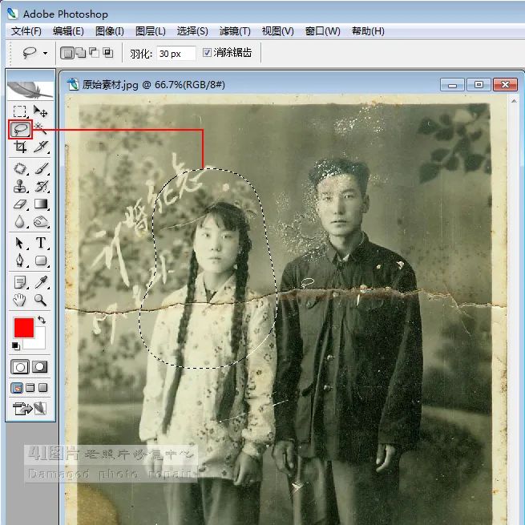Select the Lasso tool in the toolbox

pyautogui.click(x=20, y=129)
